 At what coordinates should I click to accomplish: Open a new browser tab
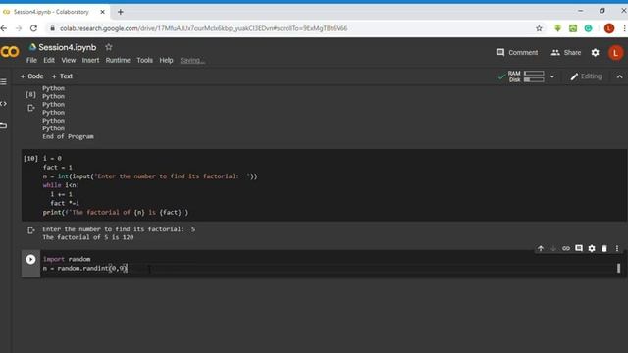tap(120, 12)
